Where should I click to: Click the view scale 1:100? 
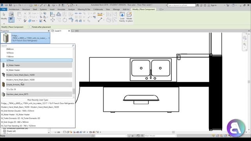[x=57, y=132]
